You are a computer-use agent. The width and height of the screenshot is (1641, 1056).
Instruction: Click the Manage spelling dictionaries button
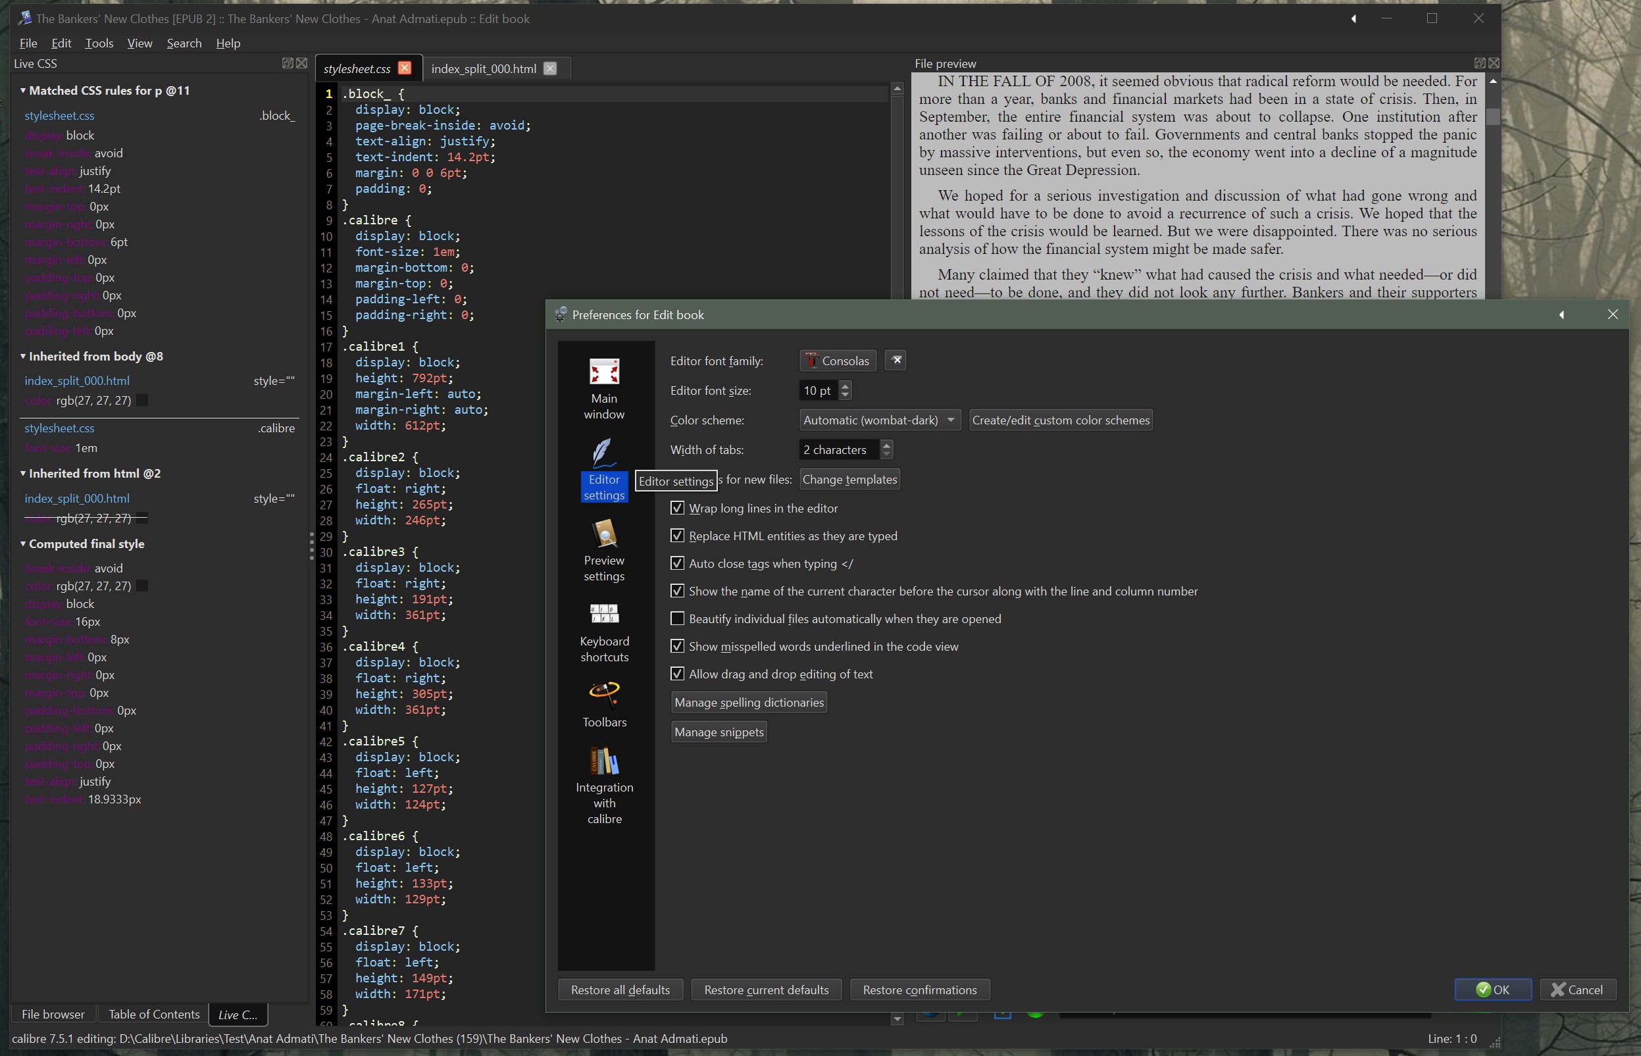click(x=748, y=702)
